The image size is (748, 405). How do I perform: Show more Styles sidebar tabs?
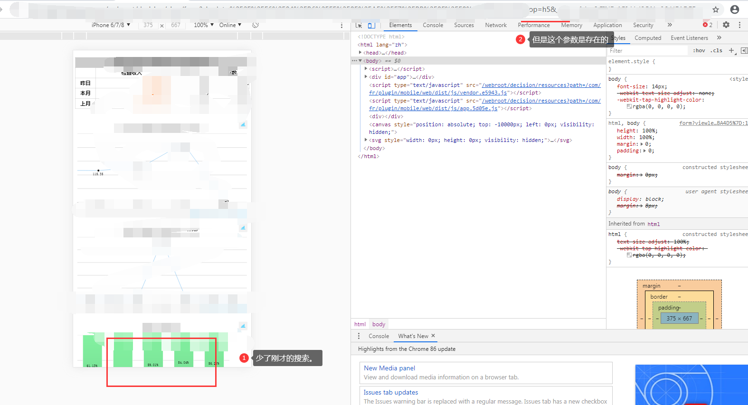719,38
